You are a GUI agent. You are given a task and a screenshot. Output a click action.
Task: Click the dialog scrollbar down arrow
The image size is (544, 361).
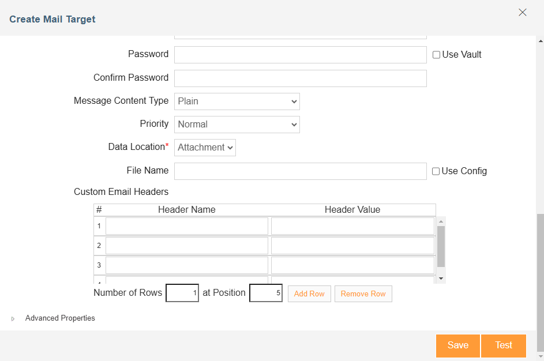541,356
